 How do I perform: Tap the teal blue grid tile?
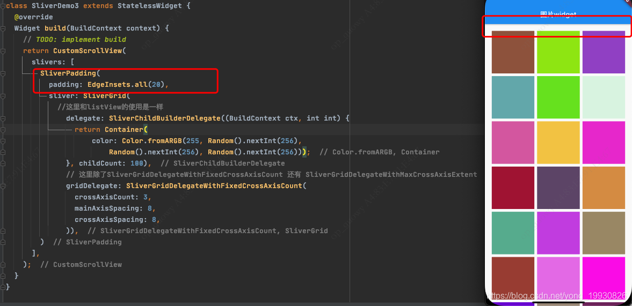[513, 98]
